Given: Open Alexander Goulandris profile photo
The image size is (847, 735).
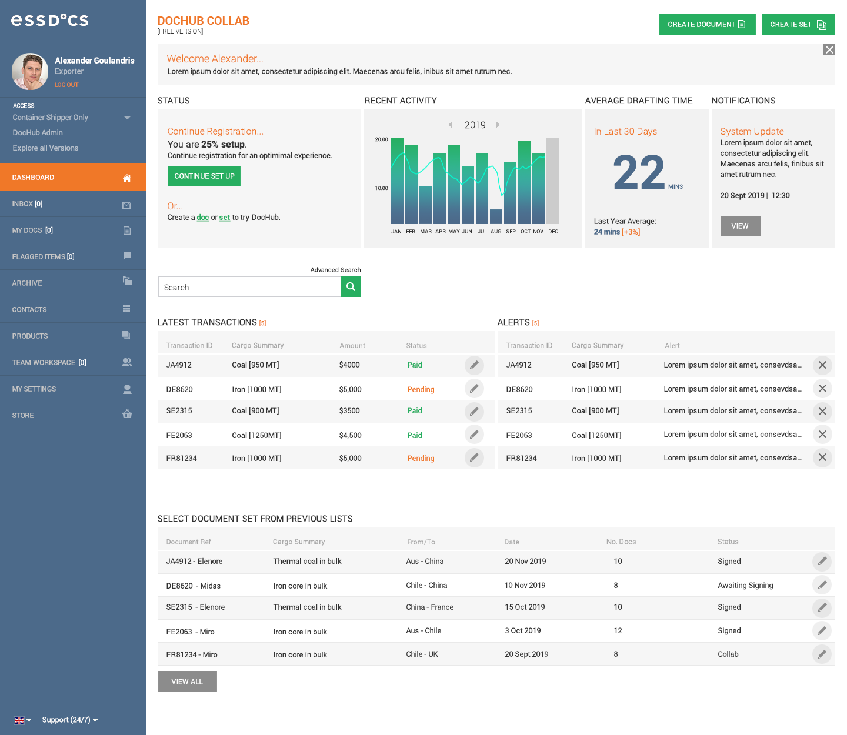Looking at the screenshot, I should tap(30, 71).
